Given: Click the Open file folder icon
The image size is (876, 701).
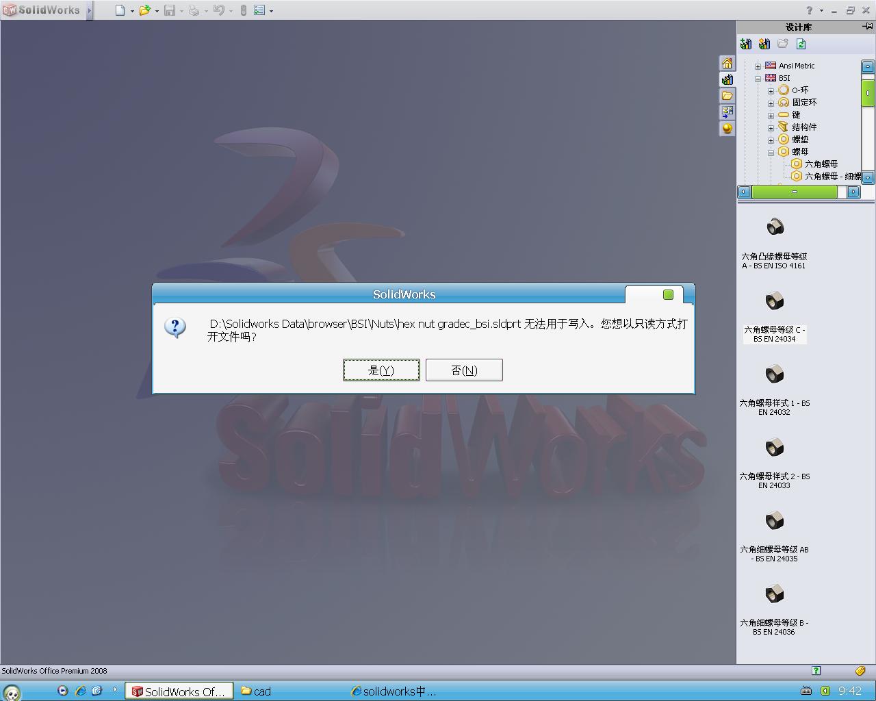Looking at the screenshot, I should point(144,10).
